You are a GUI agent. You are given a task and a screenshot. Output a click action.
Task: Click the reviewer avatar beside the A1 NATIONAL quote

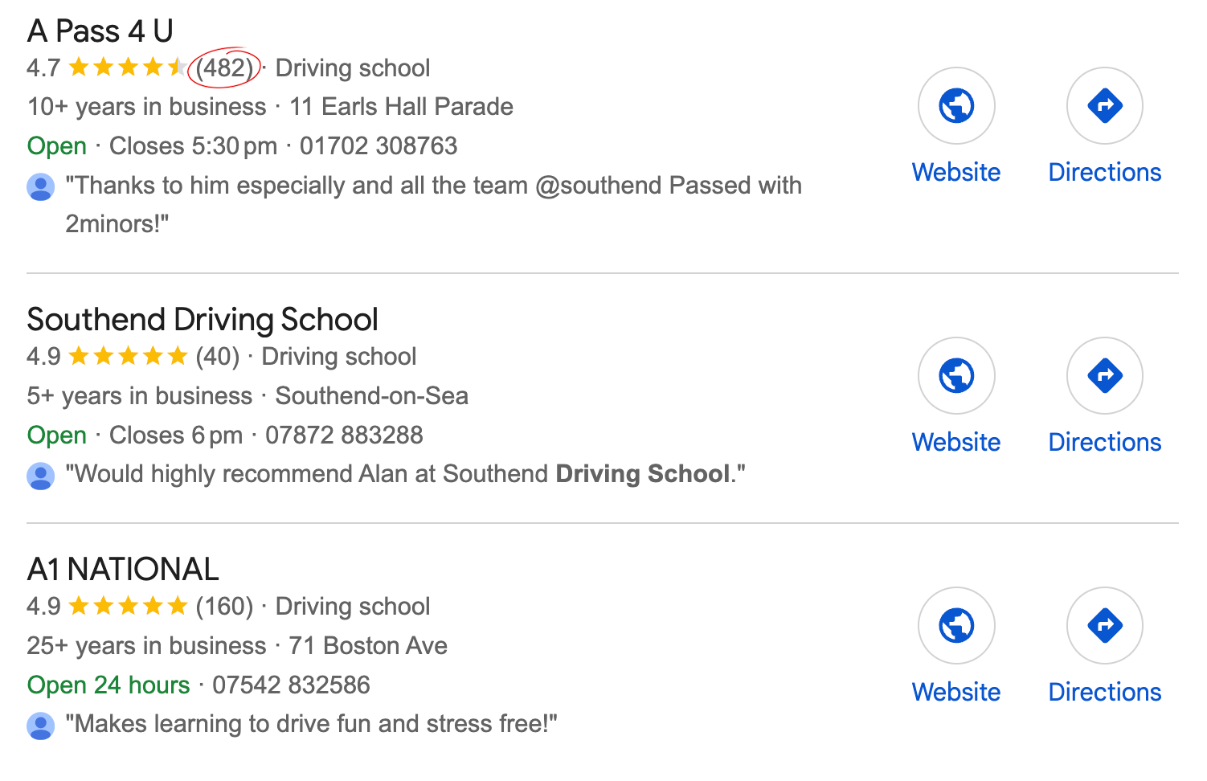[x=40, y=725]
